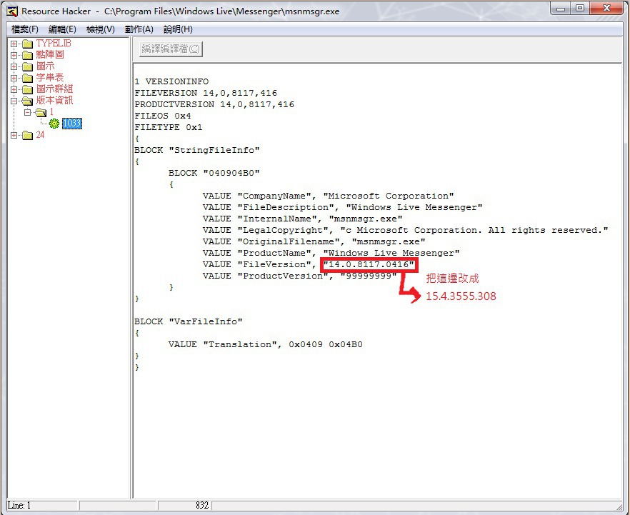Expand the 圖示 tree node

coord(14,66)
